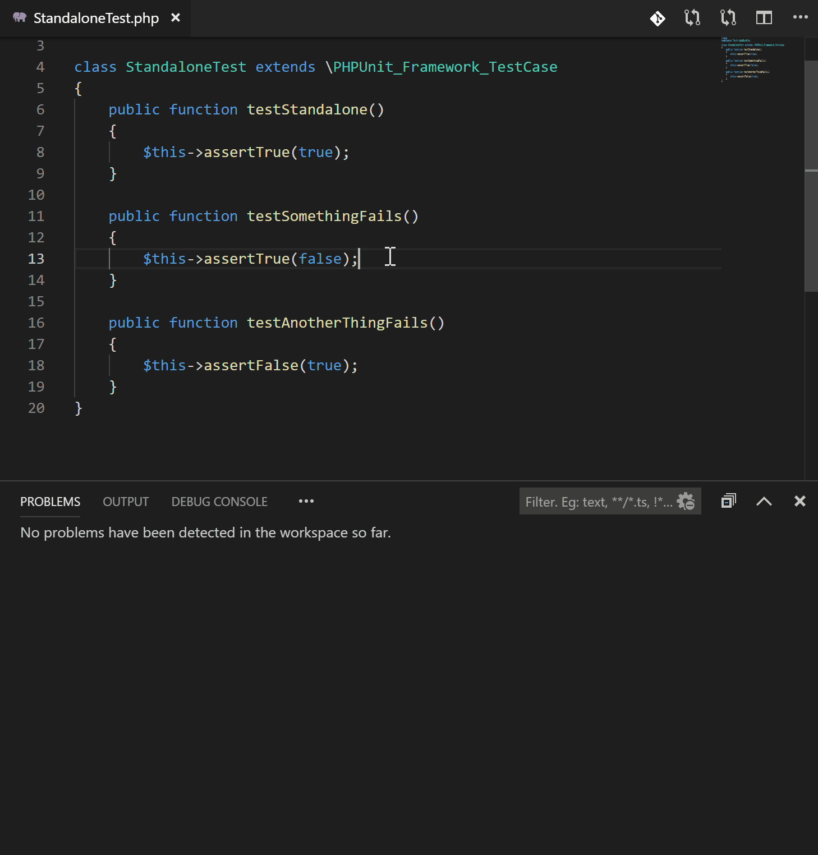Click the testStandalone function name
This screenshot has height=855, width=818.
[x=307, y=109]
